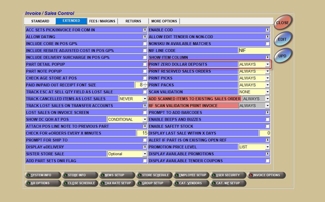Click the red CLOSE oval button
The image size is (325, 202).
(x=283, y=23)
